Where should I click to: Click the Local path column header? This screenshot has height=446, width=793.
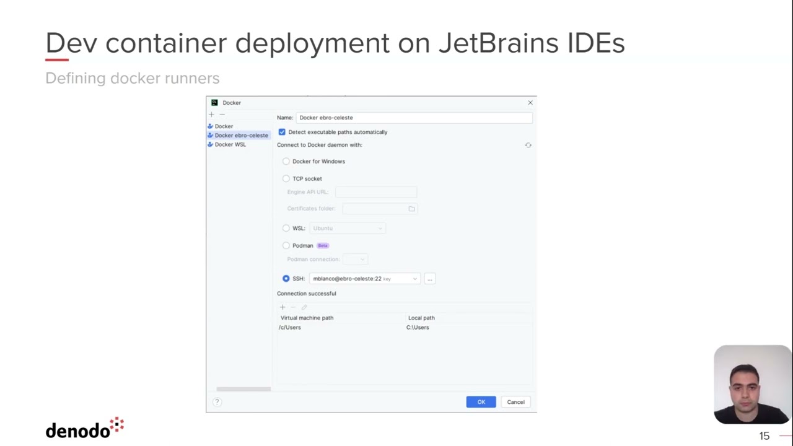(421, 318)
